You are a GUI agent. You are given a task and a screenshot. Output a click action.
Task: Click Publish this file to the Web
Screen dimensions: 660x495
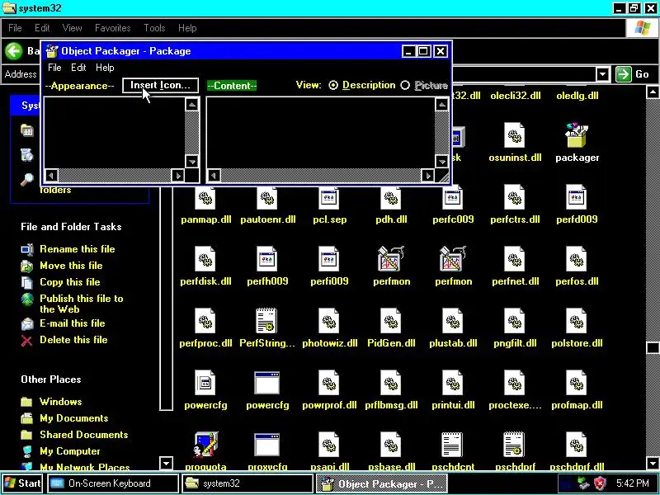pyautogui.click(x=82, y=304)
